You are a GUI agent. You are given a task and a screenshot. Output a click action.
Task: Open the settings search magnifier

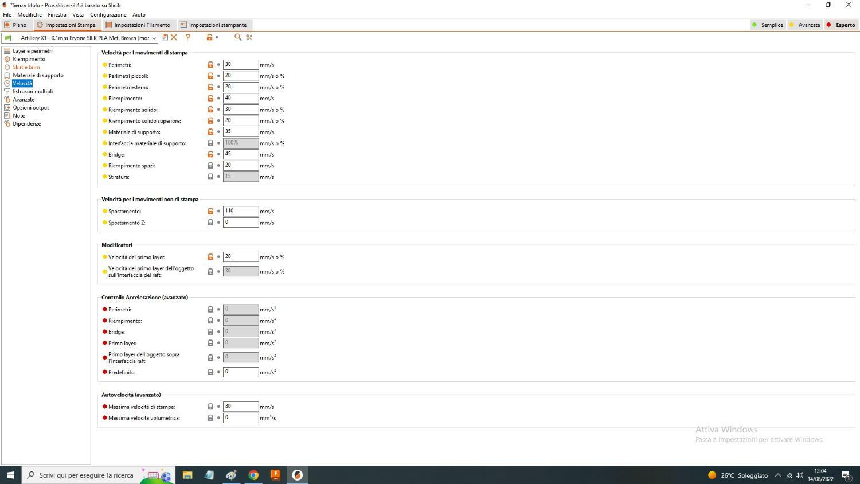(x=238, y=37)
